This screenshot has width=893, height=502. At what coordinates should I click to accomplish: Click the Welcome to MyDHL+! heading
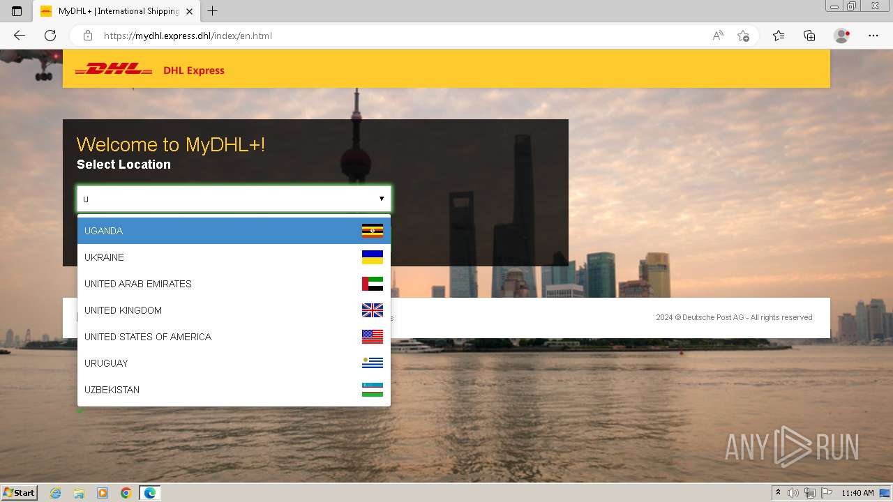(171, 145)
